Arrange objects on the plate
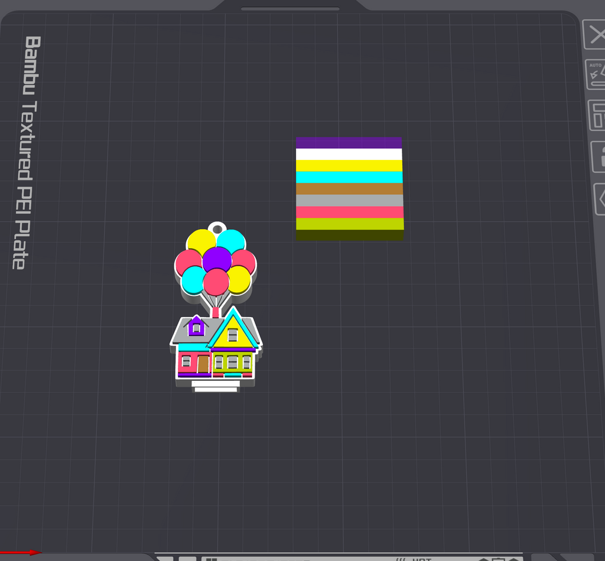 (597, 115)
